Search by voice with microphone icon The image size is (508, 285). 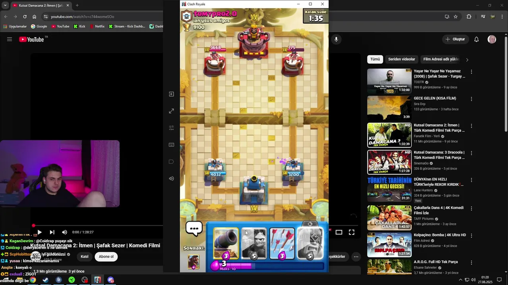(336, 39)
